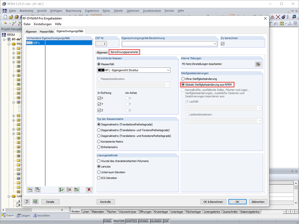Click the blue screen icon in RFEM toolbar

tap(295, 17)
